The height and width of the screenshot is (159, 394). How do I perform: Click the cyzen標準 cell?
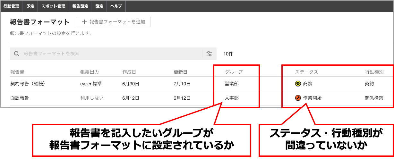click(x=92, y=84)
